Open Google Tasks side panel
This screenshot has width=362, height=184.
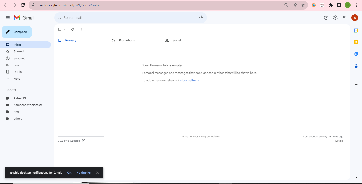pos(356,54)
